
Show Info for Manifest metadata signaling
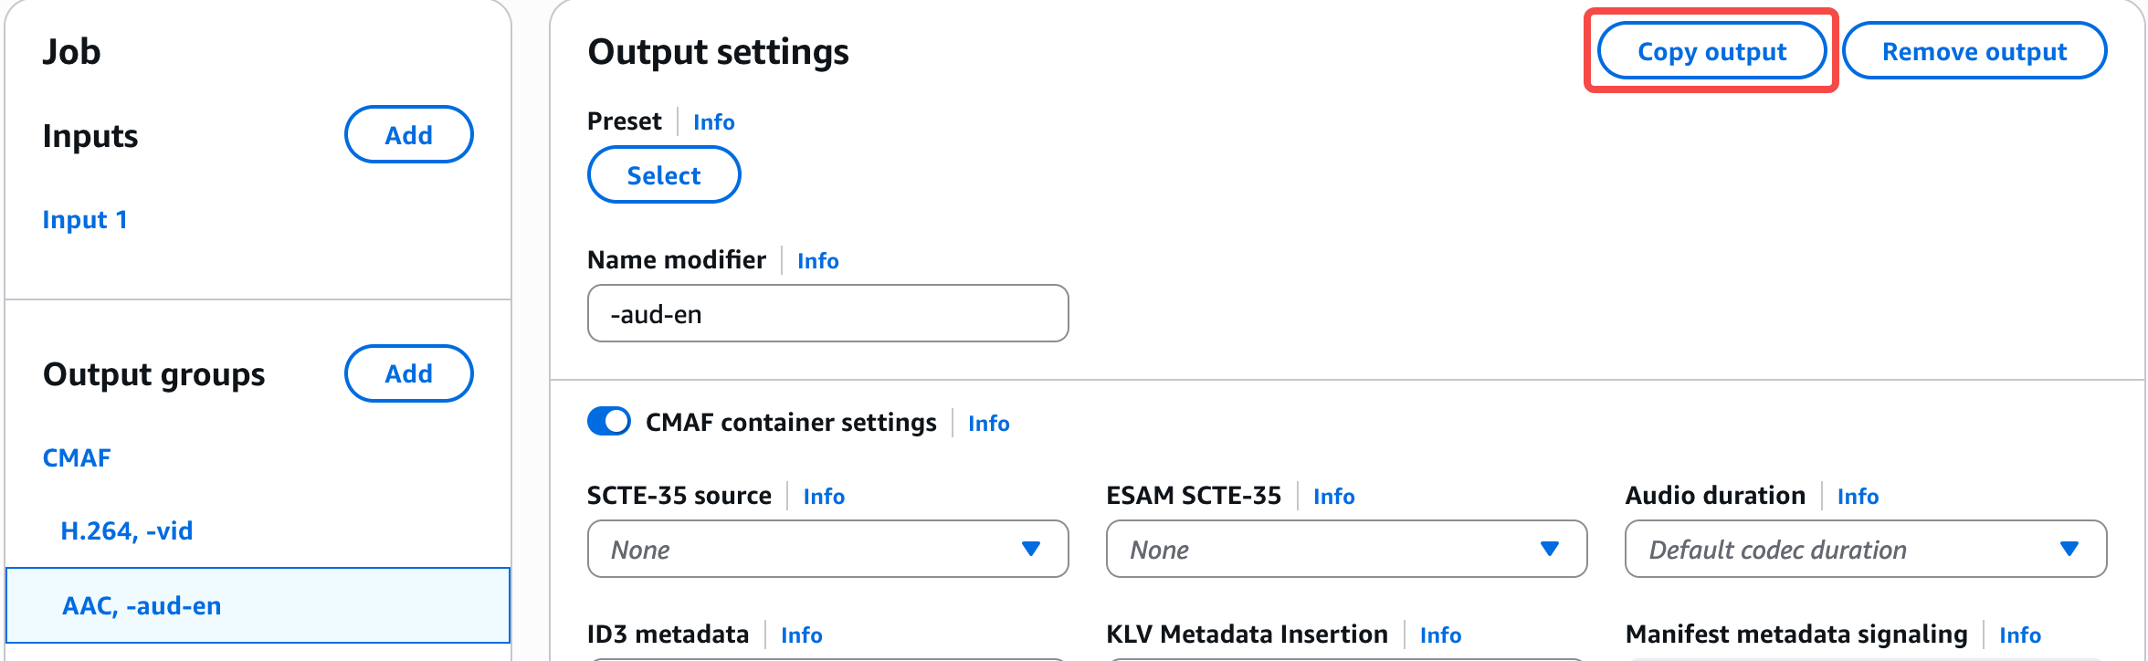(x=2019, y=635)
